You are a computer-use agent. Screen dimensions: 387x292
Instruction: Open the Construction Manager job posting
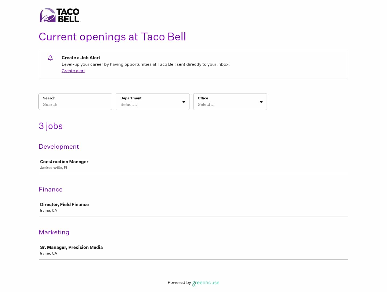pyautogui.click(x=64, y=162)
